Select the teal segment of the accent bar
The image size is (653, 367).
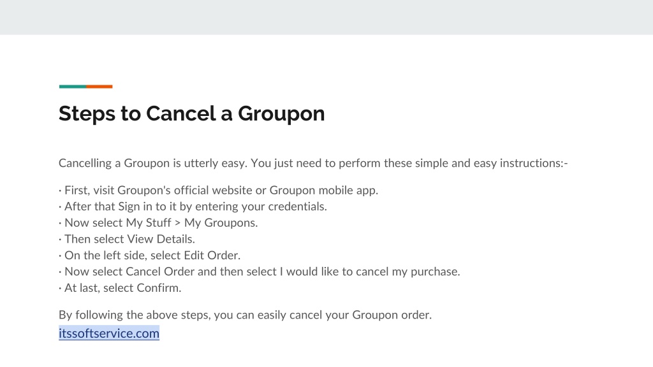point(73,87)
